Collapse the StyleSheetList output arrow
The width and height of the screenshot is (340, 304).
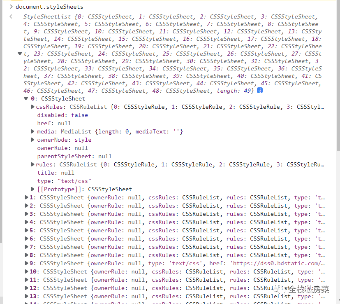pos(20,54)
